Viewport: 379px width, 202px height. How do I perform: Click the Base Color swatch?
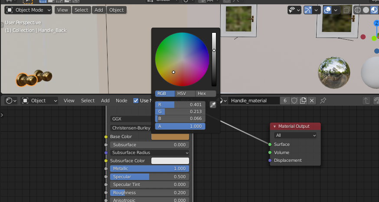pos(170,136)
